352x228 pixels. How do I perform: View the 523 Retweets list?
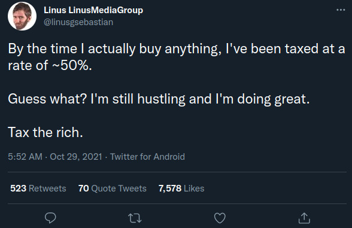click(x=38, y=189)
